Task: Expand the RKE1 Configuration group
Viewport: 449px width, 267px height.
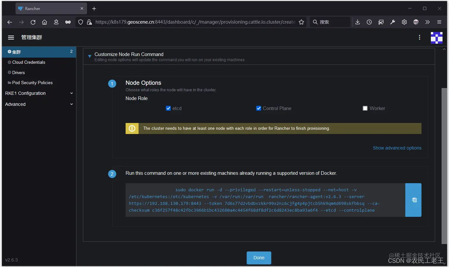Action: tap(39, 93)
